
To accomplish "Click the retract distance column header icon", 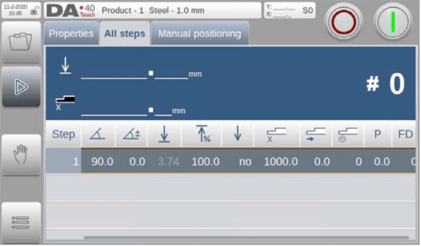I will (x=316, y=134).
